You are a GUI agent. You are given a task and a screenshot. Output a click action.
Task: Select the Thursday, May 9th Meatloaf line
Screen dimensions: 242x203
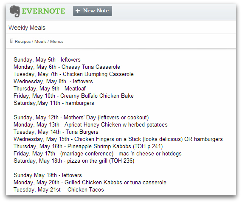tap(49, 88)
